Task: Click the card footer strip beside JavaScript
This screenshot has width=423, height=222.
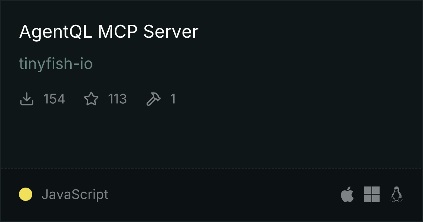Action: tap(224, 194)
